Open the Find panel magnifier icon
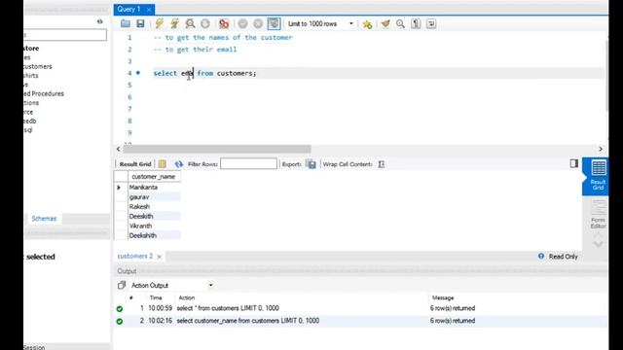623x350 pixels. click(x=400, y=23)
